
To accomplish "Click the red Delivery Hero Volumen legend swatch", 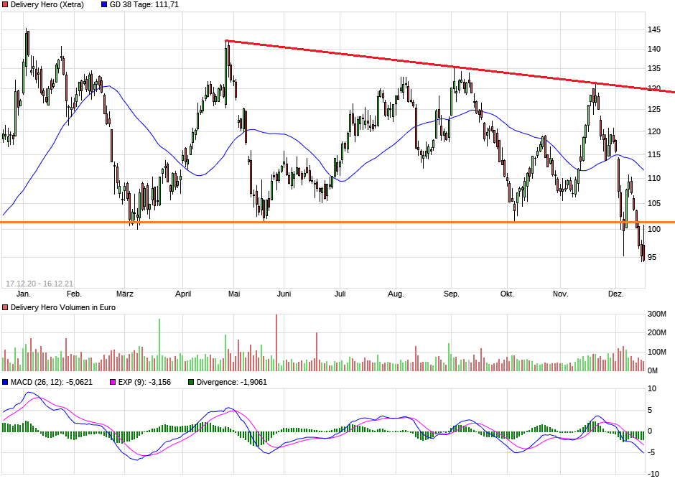I will [x=5, y=307].
